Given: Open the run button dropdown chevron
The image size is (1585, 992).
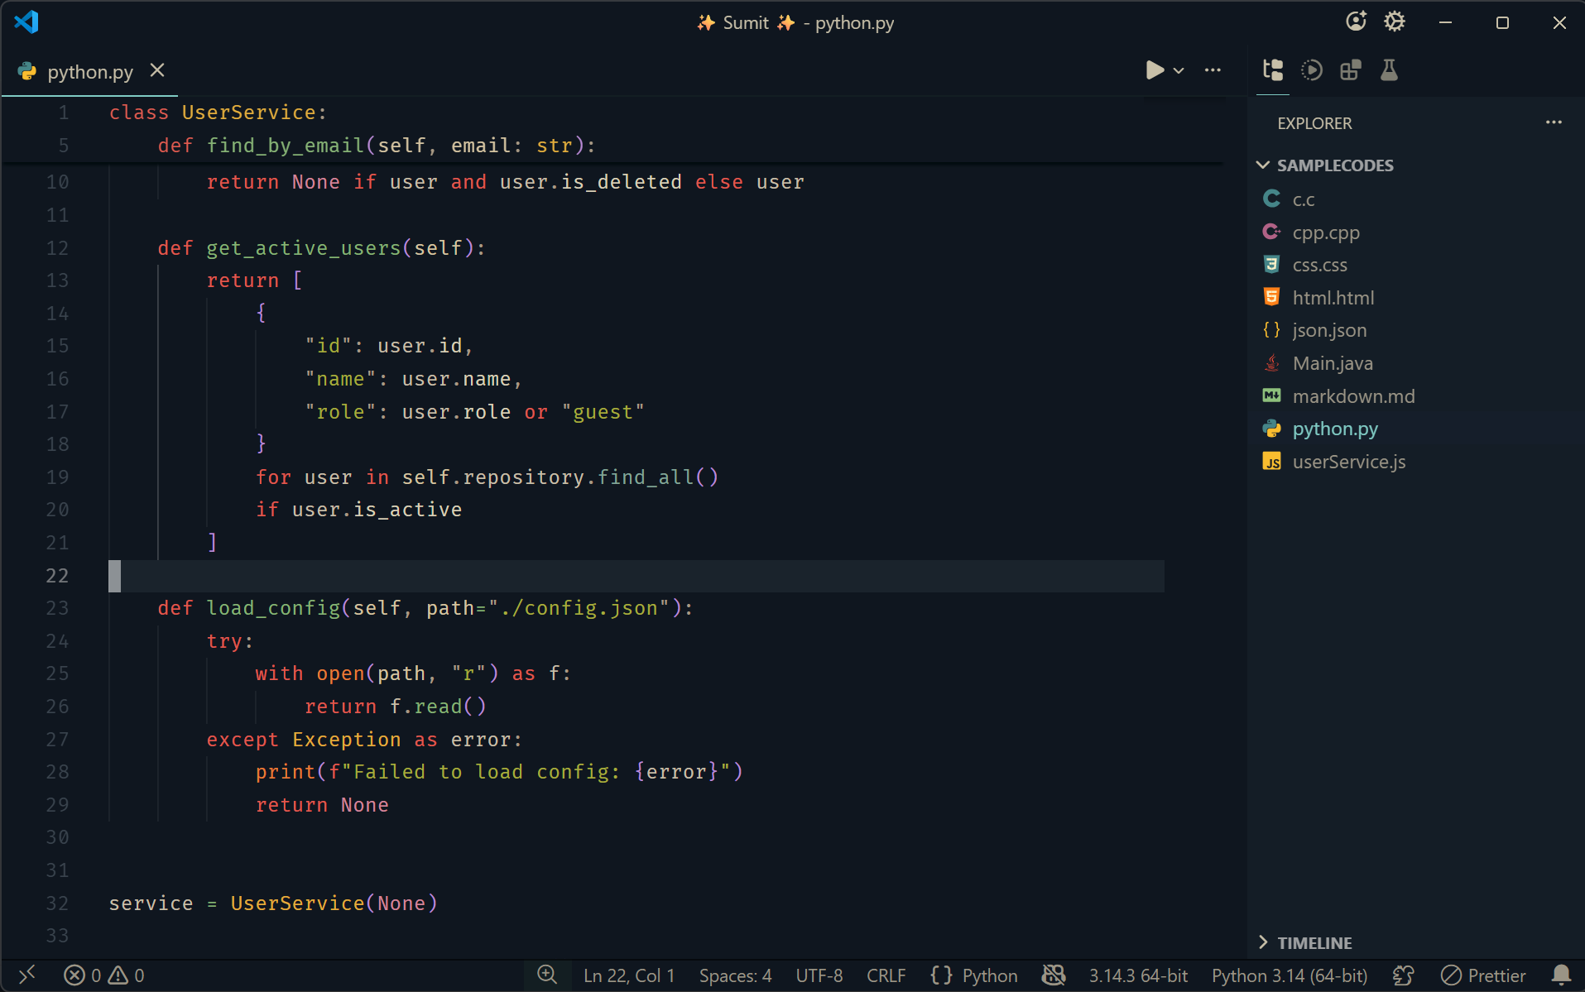Looking at the screenshot, I should (1178, 71).
